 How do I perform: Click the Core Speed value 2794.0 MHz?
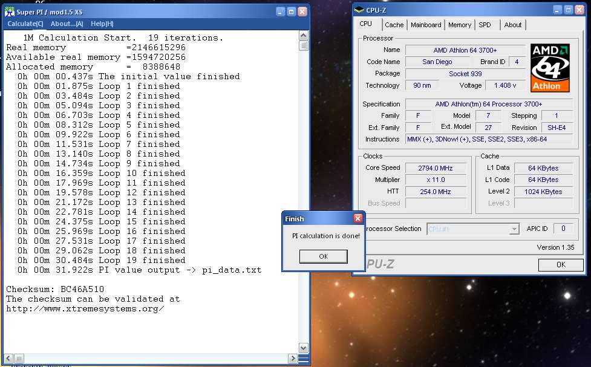436,168
